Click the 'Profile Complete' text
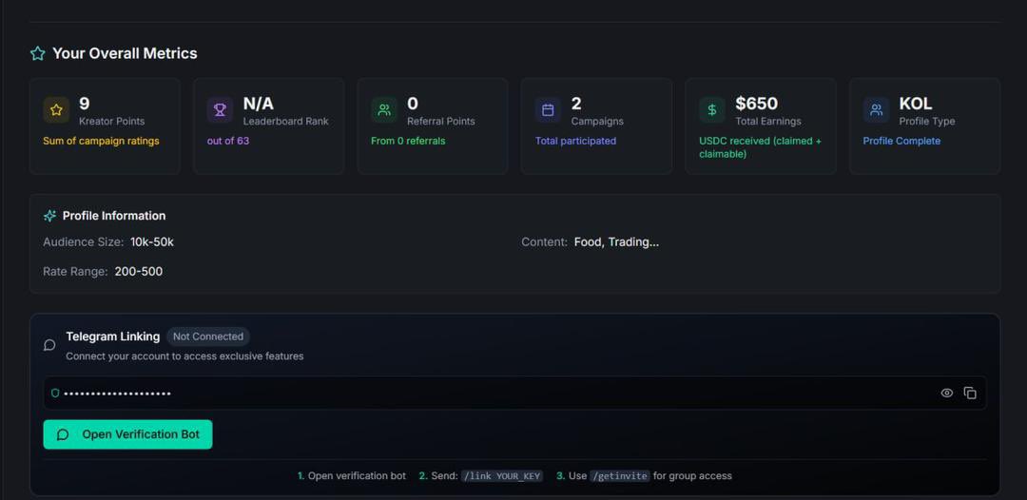The width and height of the screenshot is (1027, 500). click(x=901, y=141)
